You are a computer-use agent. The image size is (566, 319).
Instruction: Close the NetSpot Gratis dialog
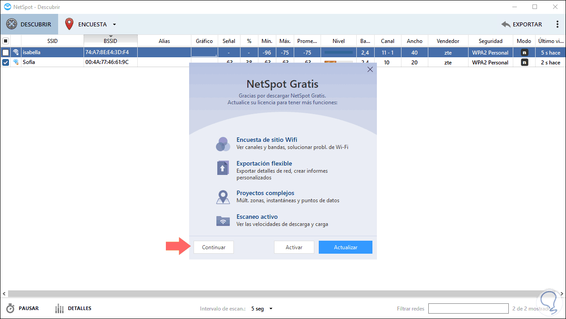pos(370,69)
